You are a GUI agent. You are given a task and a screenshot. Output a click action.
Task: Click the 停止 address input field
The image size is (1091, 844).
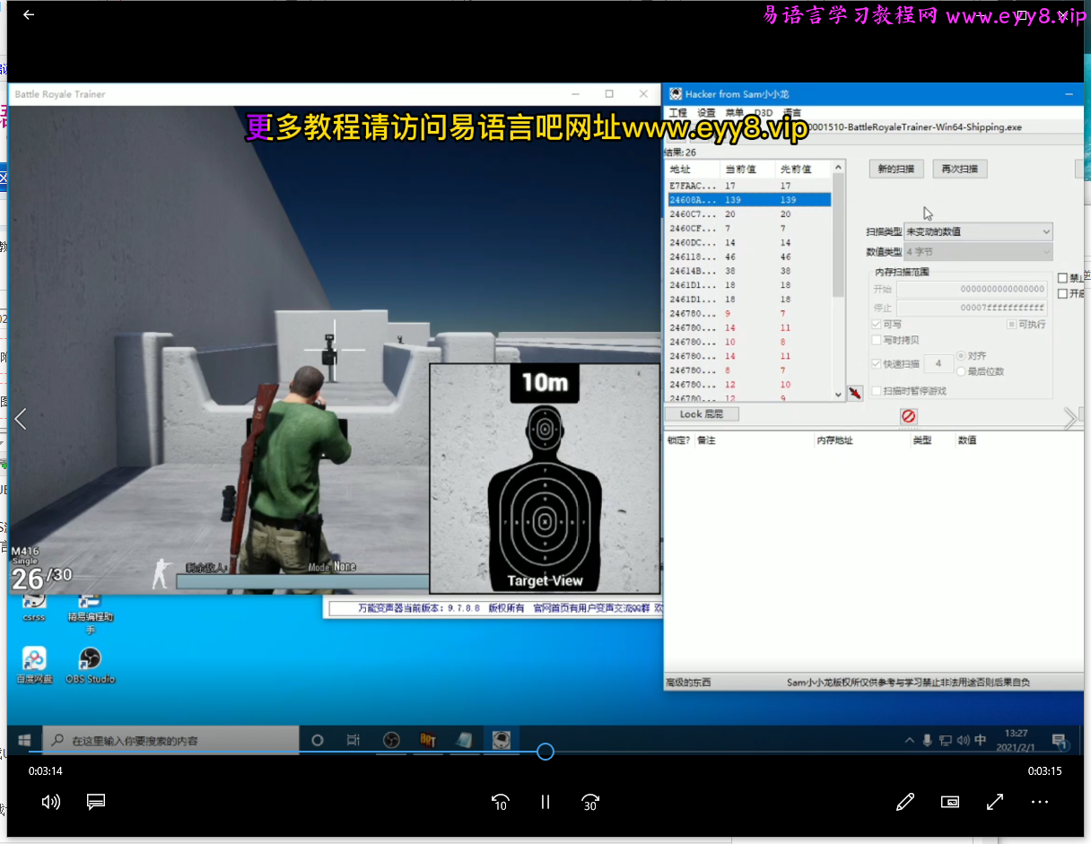(972, 308)
